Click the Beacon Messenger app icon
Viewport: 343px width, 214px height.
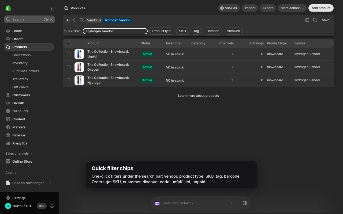pos(8,183)
